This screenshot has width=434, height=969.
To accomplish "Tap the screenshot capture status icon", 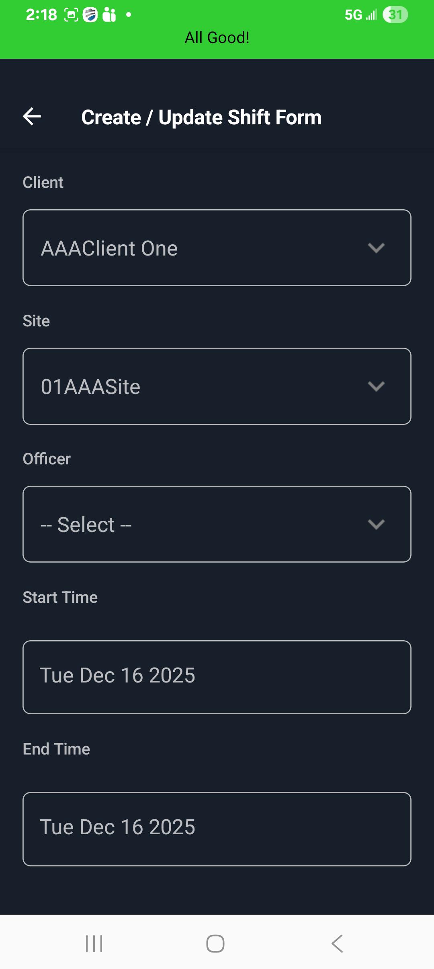I will [x=71, y=15].
